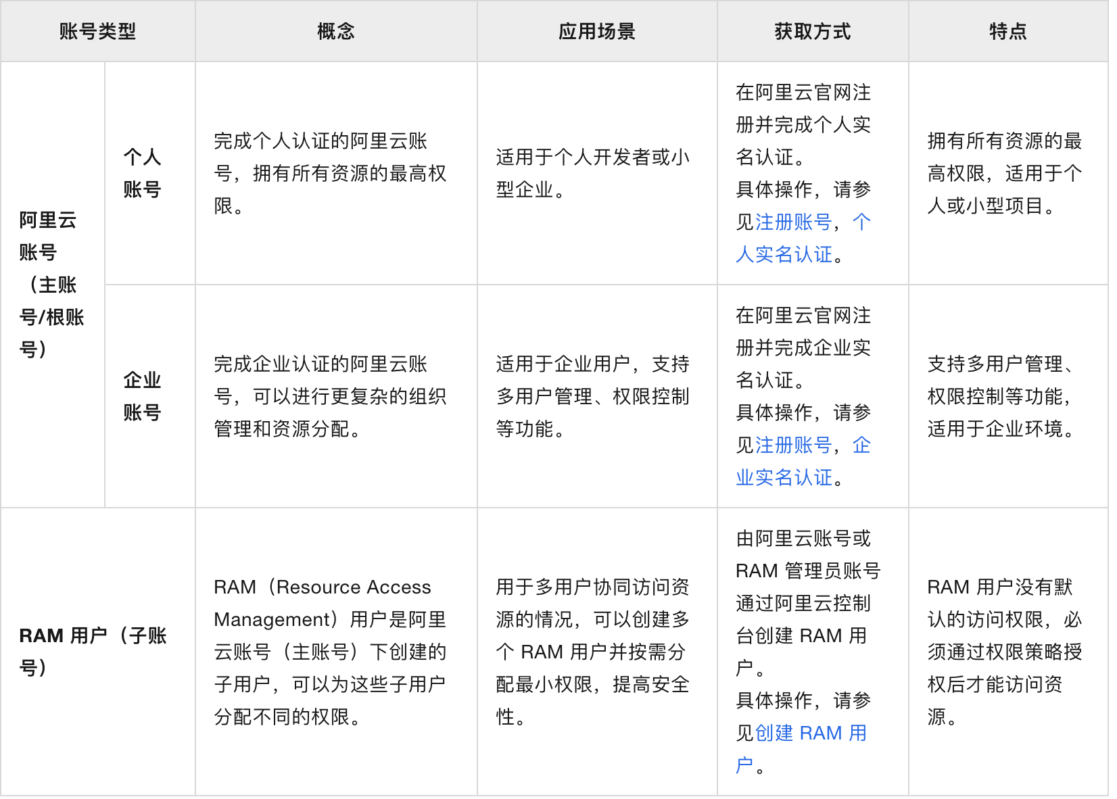Click text 册并完成个人实名认证
1117x799 pixels.
[803, 141]
